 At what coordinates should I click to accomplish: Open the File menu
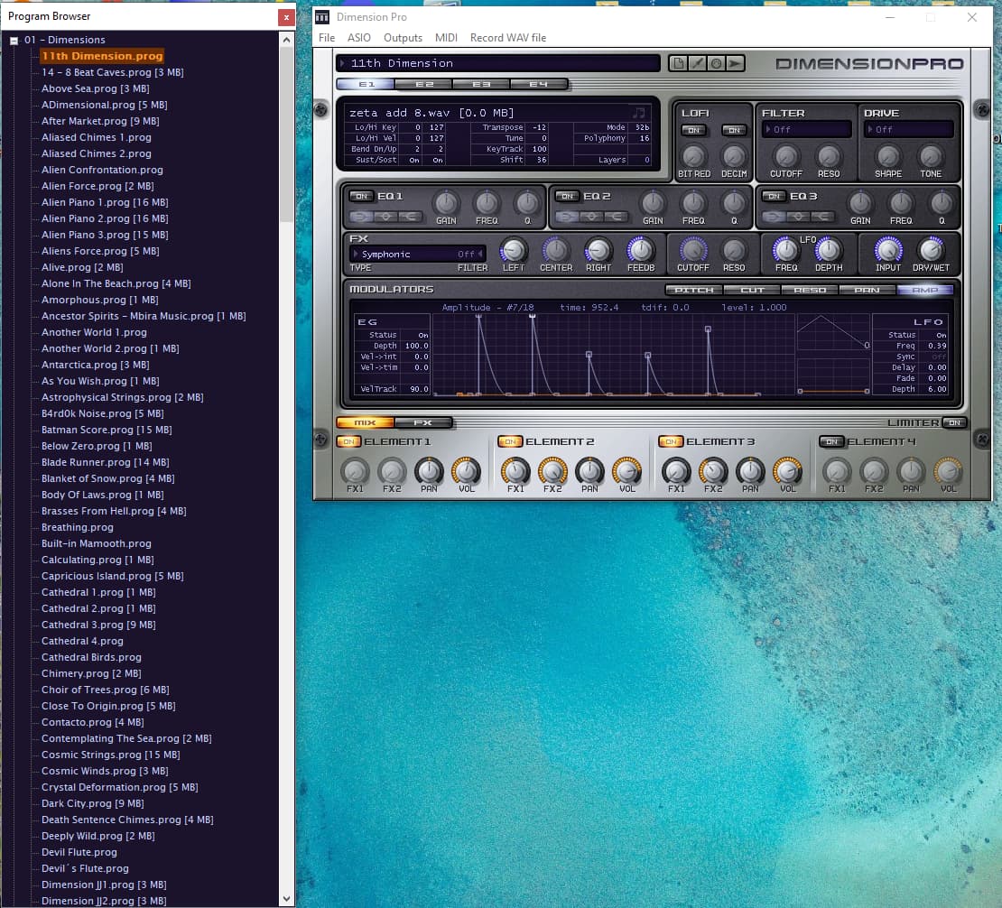(x=327, y=38)
